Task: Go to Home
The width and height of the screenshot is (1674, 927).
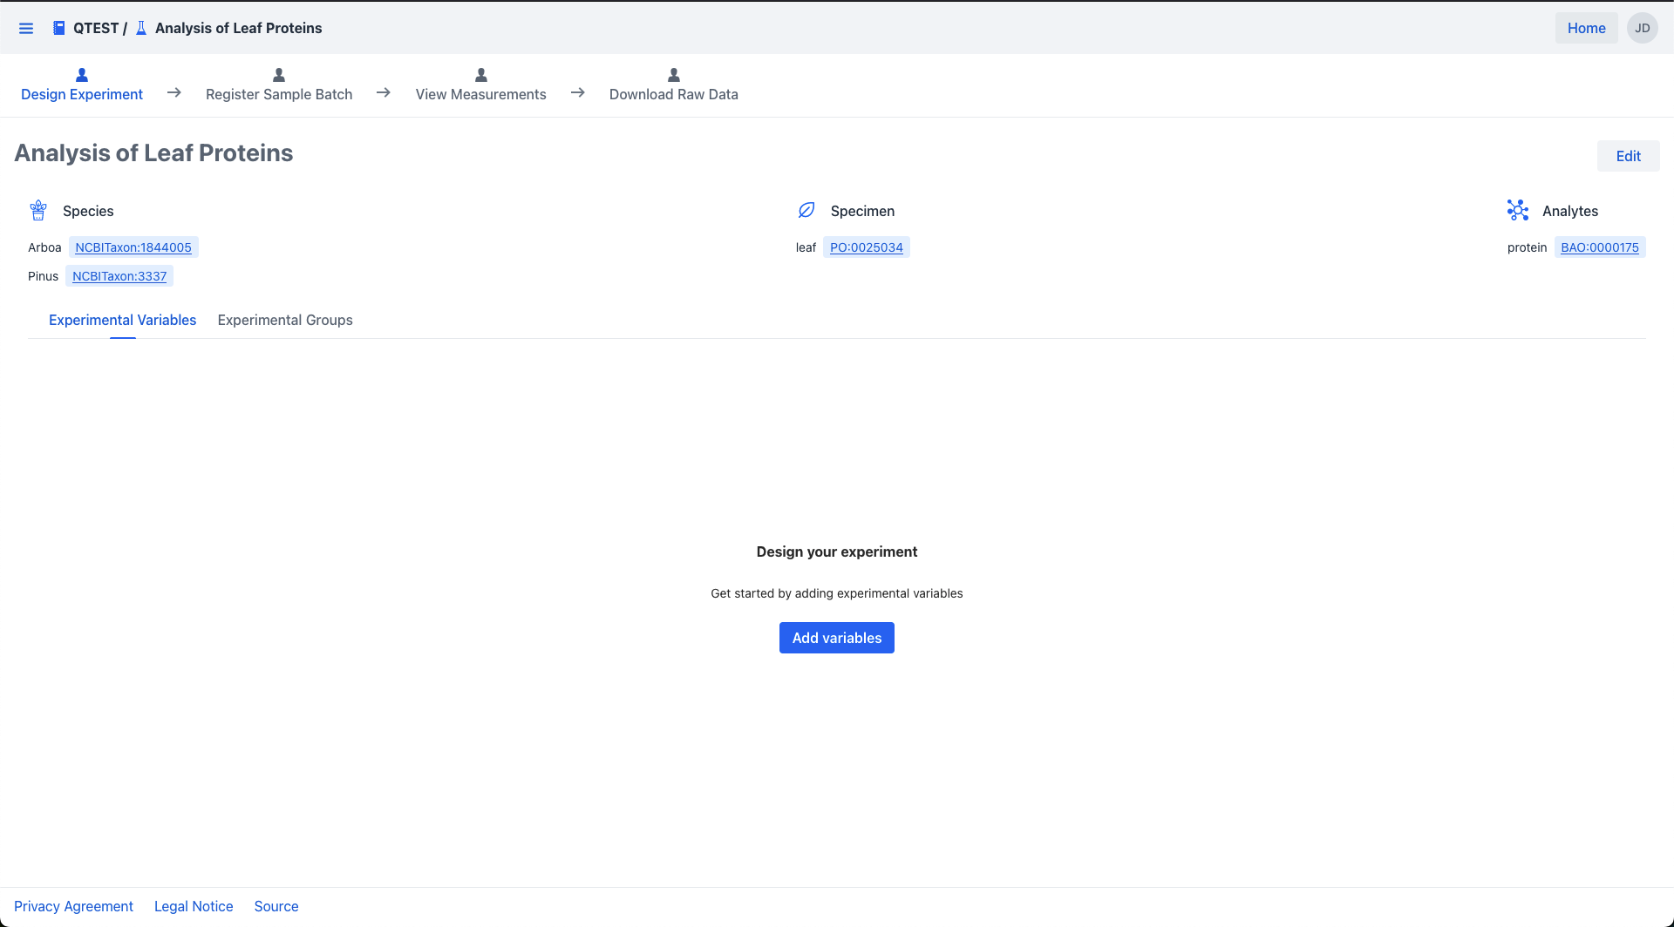Action: pos(1586,28)
